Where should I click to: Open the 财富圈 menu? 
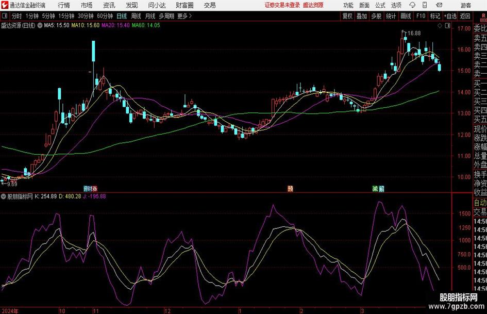pyautogui.click(x=184, y=5)
